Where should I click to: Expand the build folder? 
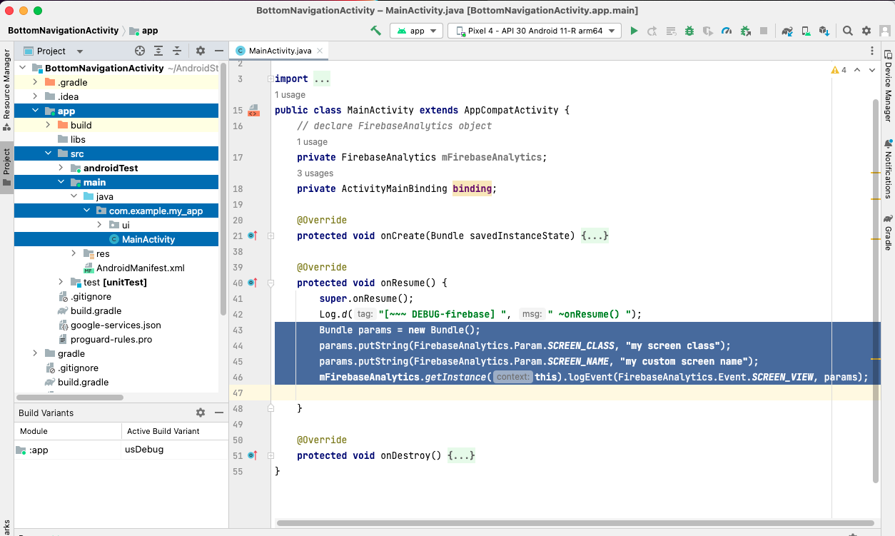[x=48, y=125]
